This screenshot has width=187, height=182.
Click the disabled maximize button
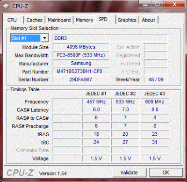tap(158, 5)
